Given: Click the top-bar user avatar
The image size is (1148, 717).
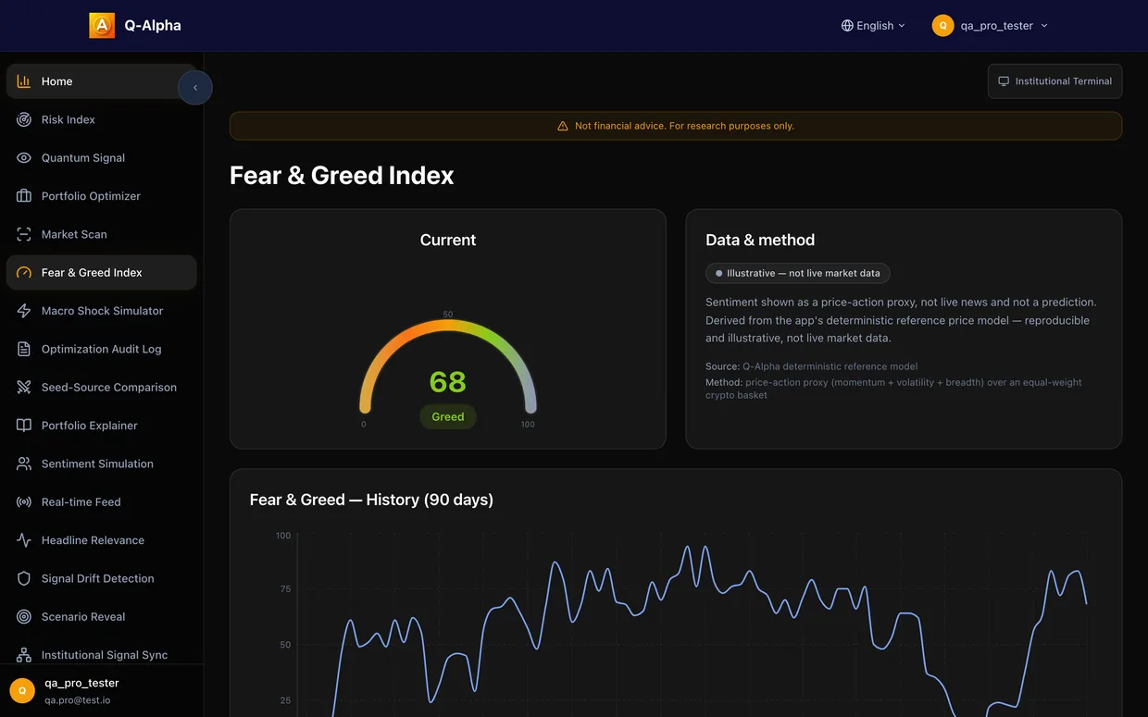Looking at the screenshot, I should click(942, 26).
